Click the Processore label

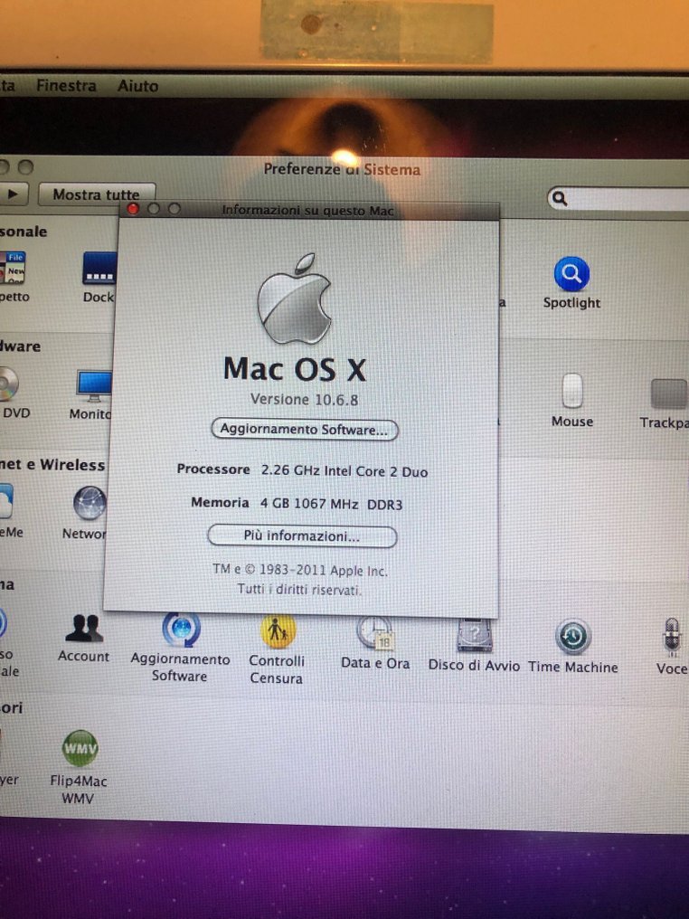pyautogui.click(x=213, y=469)
